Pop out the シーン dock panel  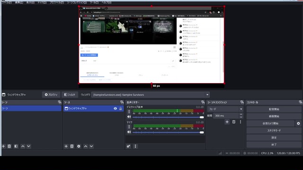[60, 102]
